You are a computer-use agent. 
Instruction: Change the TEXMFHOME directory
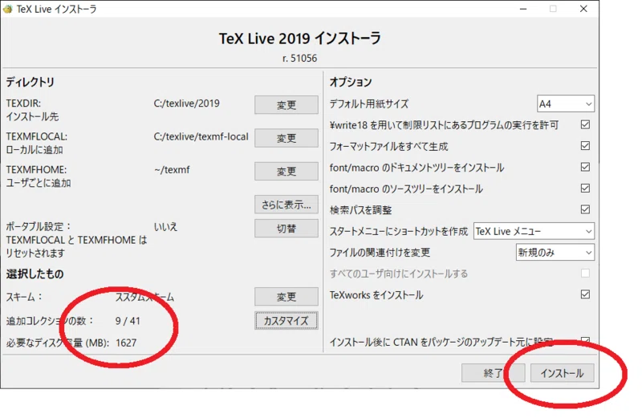[x=286, y=171]
